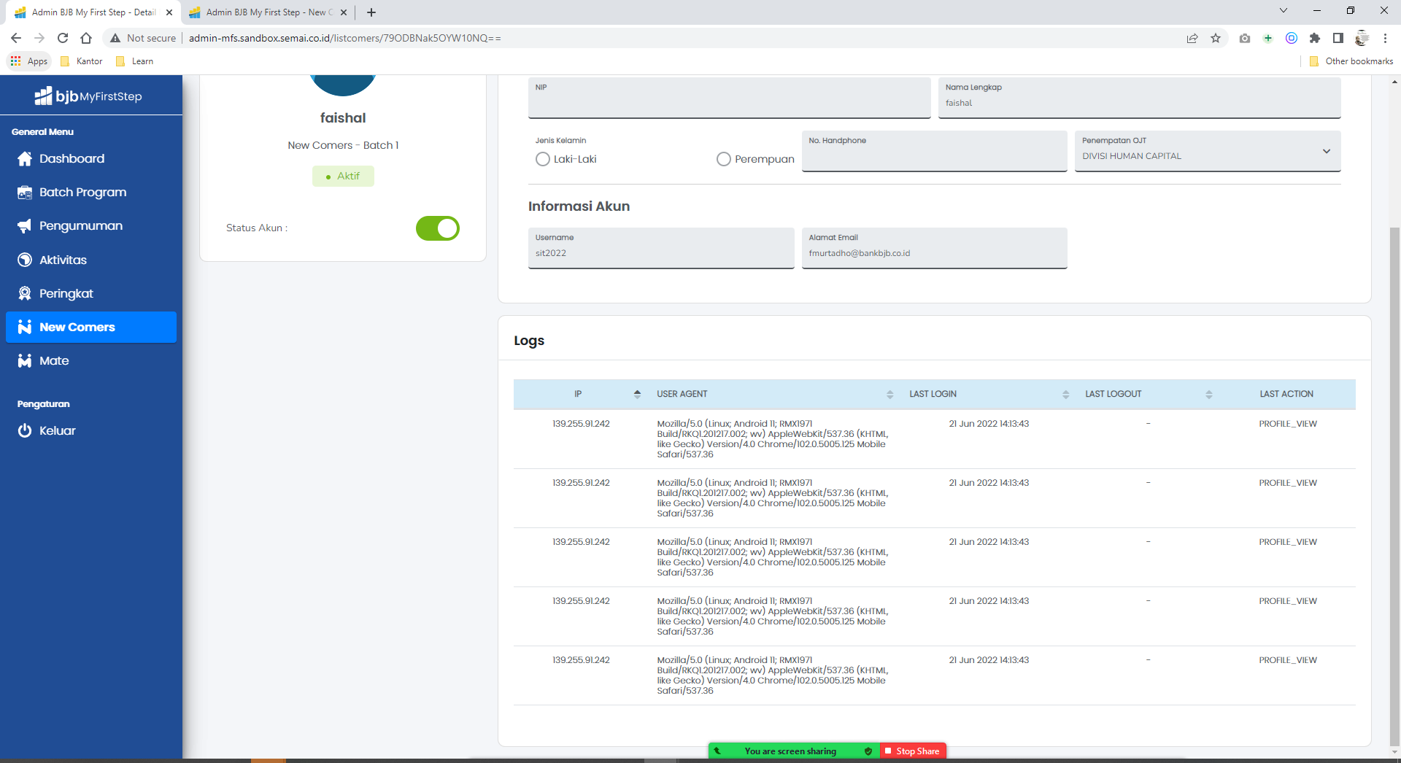The height and width of the screenshot is (763, 1401).
Task: Toggle the Status Akun switch
Action: pos(437,228)
